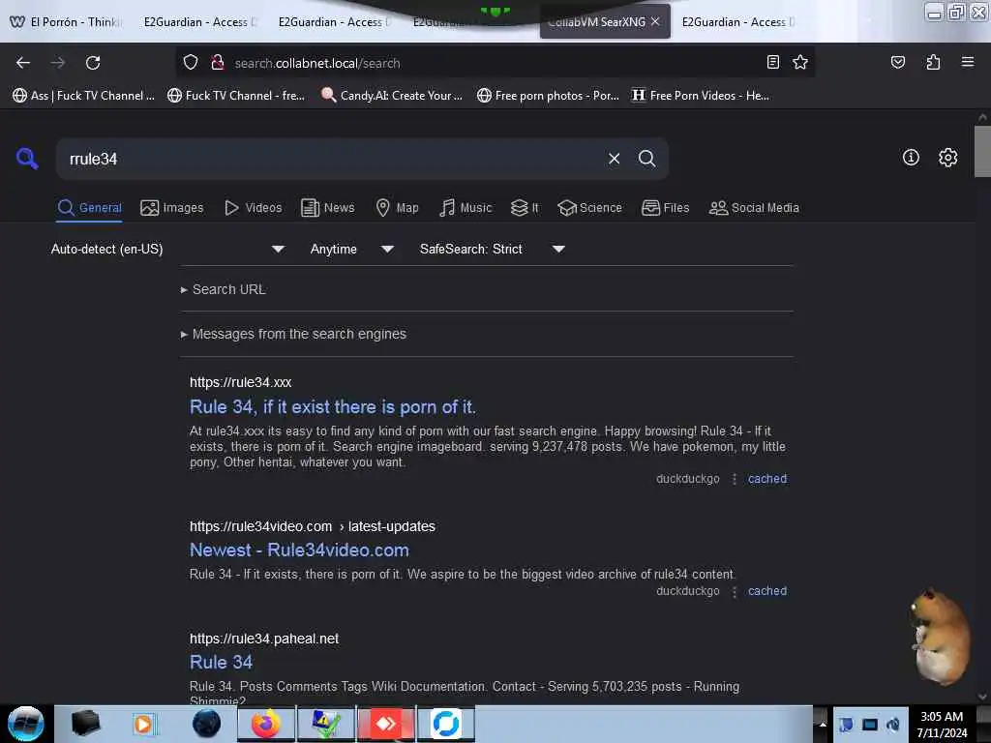Viewport: 991px width, 743px height.
Task: Click the address bar URL field
Action: [x=493, y=63]
